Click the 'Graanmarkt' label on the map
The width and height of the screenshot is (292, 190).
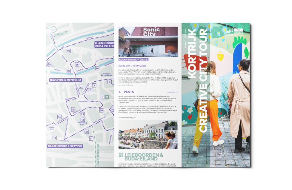(77, 111)
